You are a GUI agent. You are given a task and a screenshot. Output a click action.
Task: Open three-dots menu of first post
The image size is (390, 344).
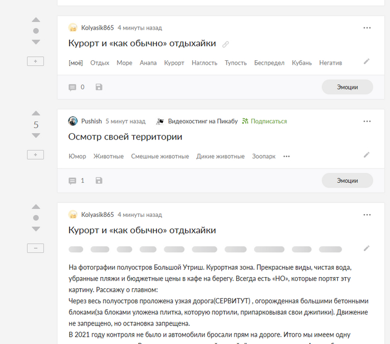[x=367, y=28]
